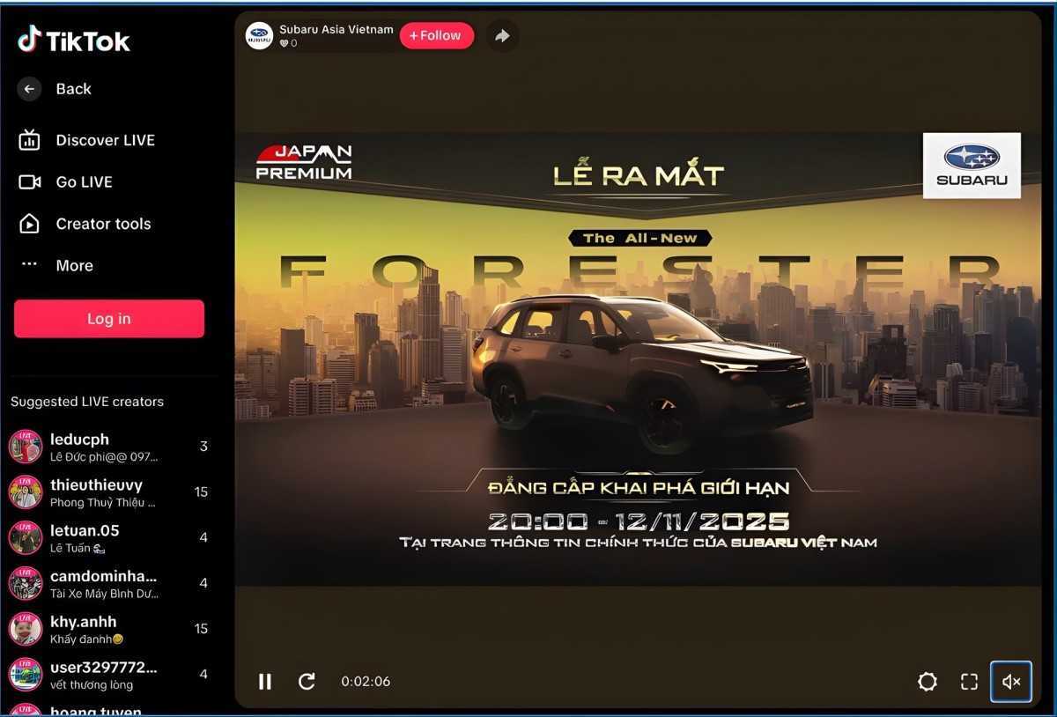This screenshot has width=1057, height=717.
Task: Select leducph username text
Action: pos(80,439)
